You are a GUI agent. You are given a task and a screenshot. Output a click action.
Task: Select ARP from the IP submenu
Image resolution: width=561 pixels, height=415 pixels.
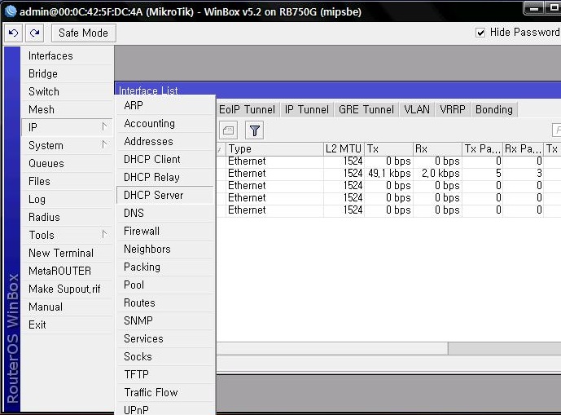(x=165, y=105)
